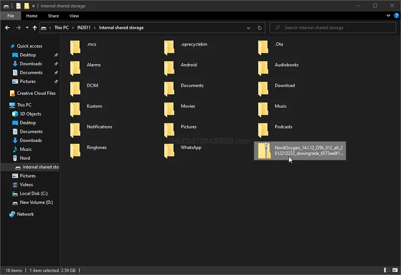Click the Help question mark icon
Screen dimensions: 401x275
click(x=397, y=16)
